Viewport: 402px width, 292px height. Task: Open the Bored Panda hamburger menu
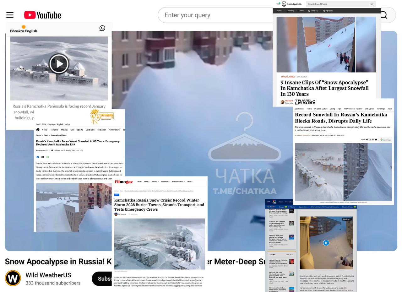(278, 4)
